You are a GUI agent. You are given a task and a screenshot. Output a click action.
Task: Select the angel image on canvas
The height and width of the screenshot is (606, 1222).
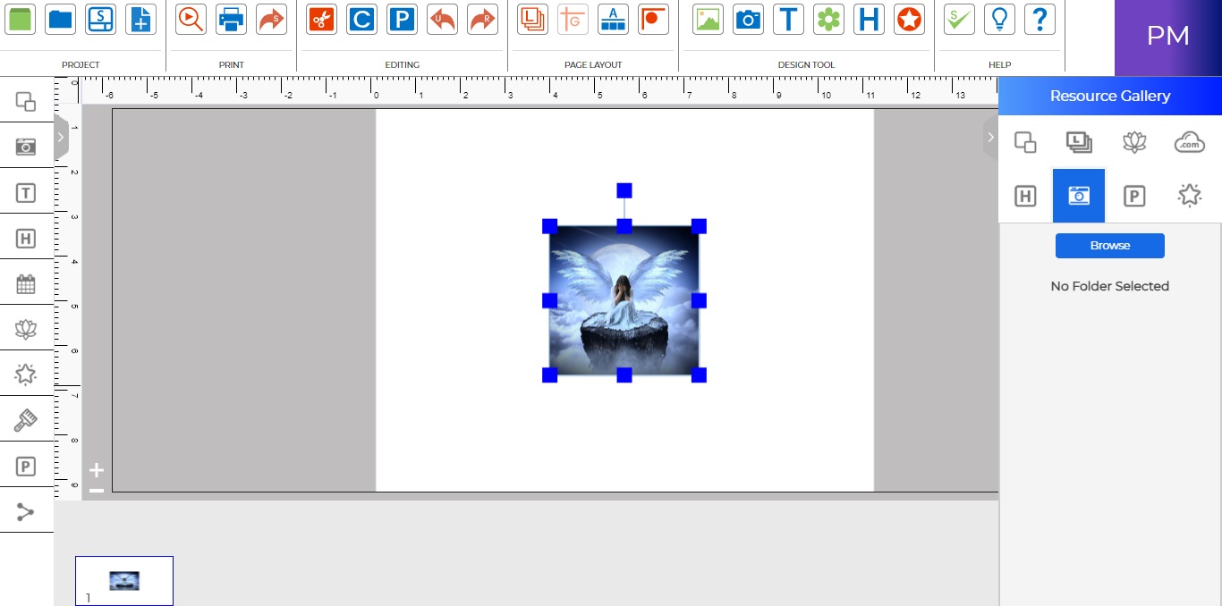point(624,300)
